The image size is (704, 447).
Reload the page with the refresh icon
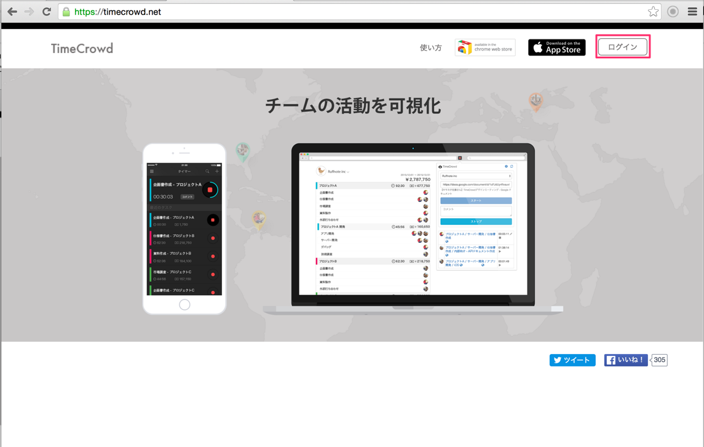coord(46,12)
